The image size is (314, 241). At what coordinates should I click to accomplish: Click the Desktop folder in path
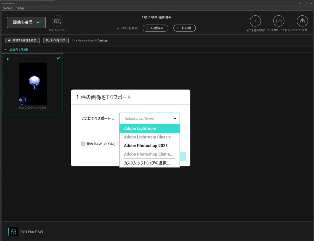pyautogui.click(x=102, y=40)
